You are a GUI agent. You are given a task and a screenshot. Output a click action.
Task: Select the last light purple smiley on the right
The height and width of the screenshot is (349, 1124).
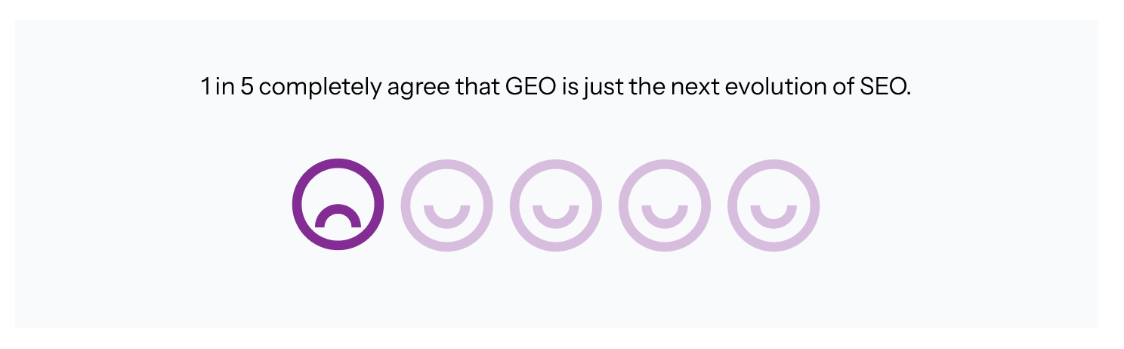tap(773, 205)
